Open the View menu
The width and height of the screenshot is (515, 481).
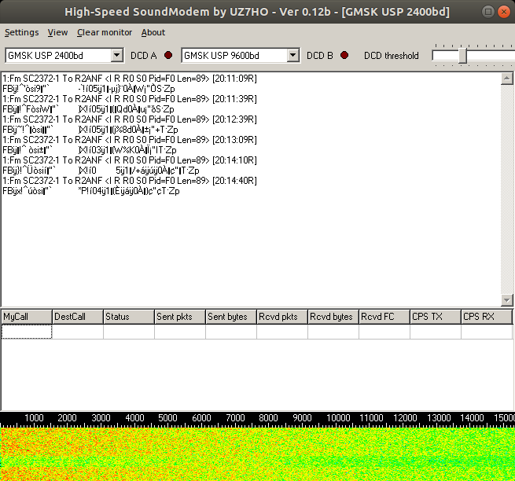click(x=57, y=32)
